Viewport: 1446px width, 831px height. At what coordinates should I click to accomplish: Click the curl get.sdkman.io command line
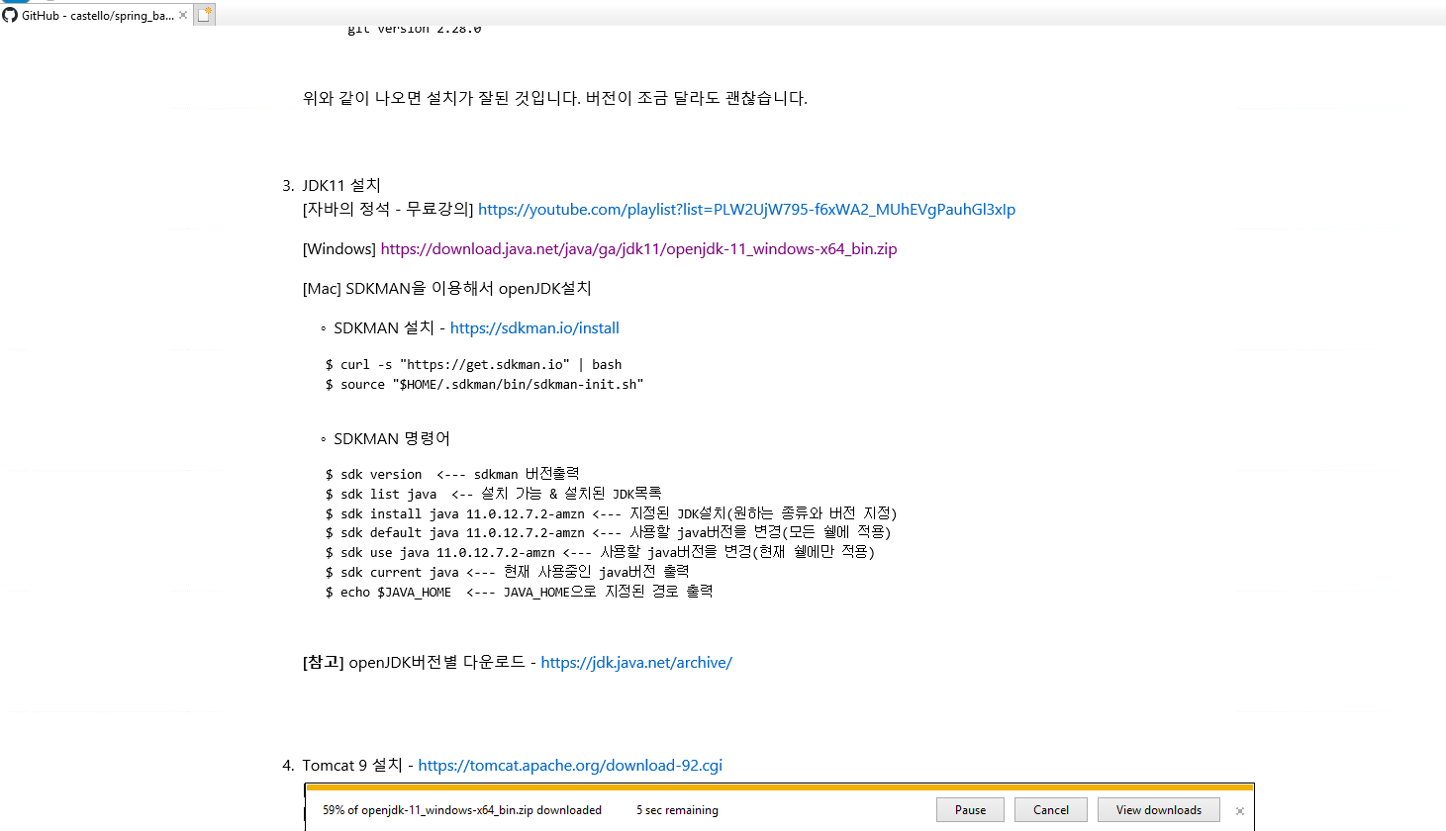point(473,365)
